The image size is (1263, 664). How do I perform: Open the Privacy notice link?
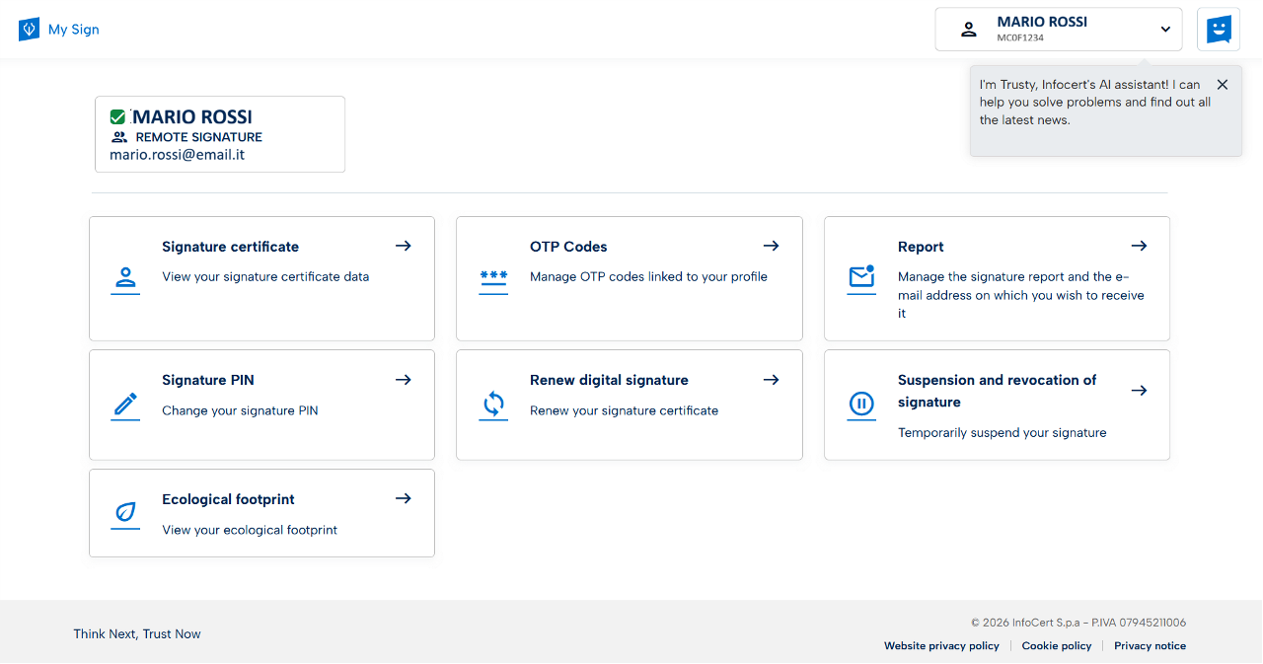click(x=1150, y=646)
